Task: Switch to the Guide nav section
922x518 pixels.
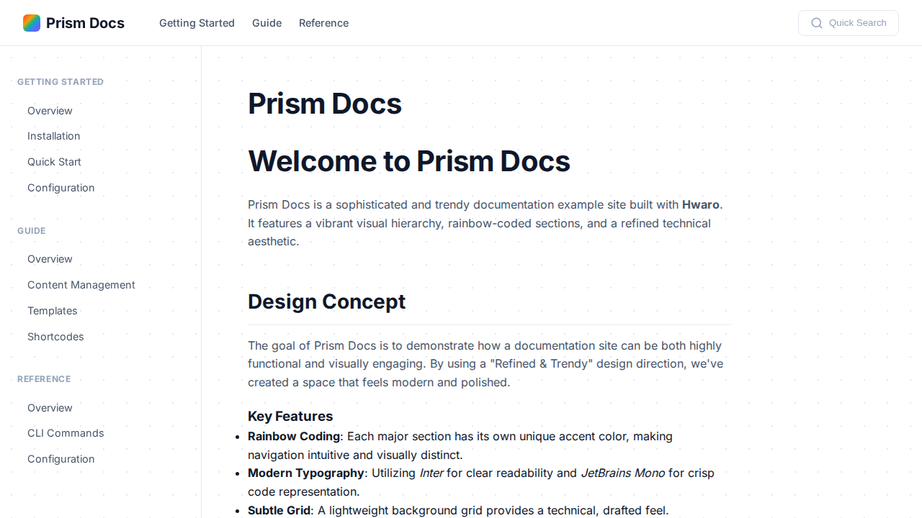Action: (267, 22)
